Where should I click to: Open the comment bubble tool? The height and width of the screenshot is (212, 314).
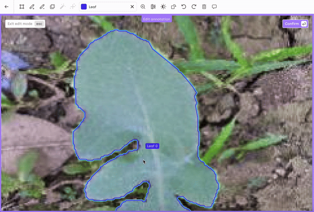pyautogui.click(x=214, y=7)
